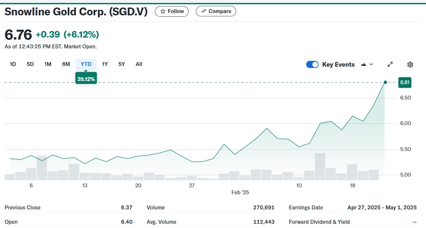Click the Feb '25 axis label
Screen dimensions: 426x228
click(240, 192)
